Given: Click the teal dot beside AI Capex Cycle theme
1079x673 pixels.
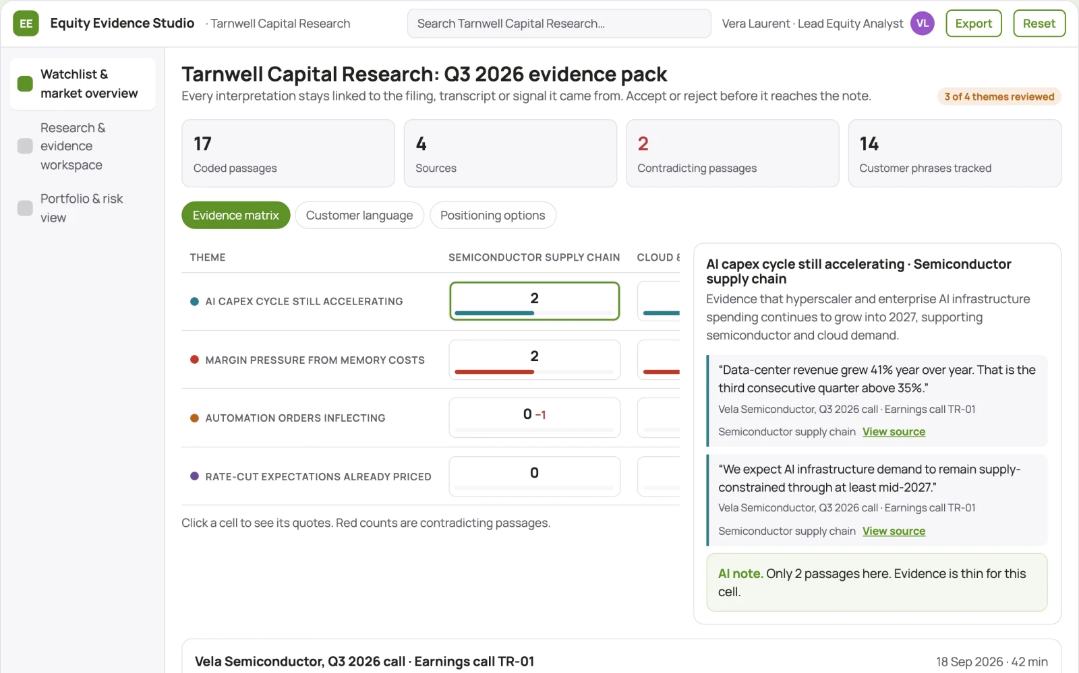Looking at the screenshot, I should coord(194,302).
